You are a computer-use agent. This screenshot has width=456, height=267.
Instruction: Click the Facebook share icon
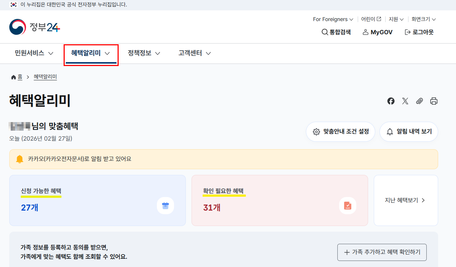[x=391, y=101]
